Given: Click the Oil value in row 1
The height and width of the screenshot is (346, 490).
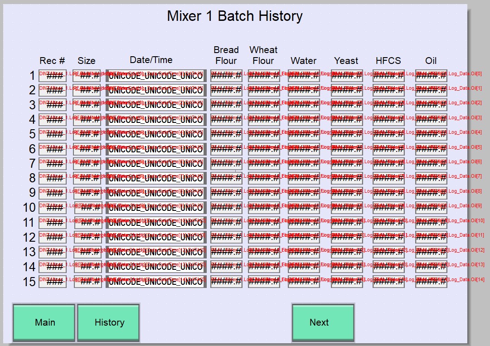Looking at the screenshot, I should tap(431, 76).
